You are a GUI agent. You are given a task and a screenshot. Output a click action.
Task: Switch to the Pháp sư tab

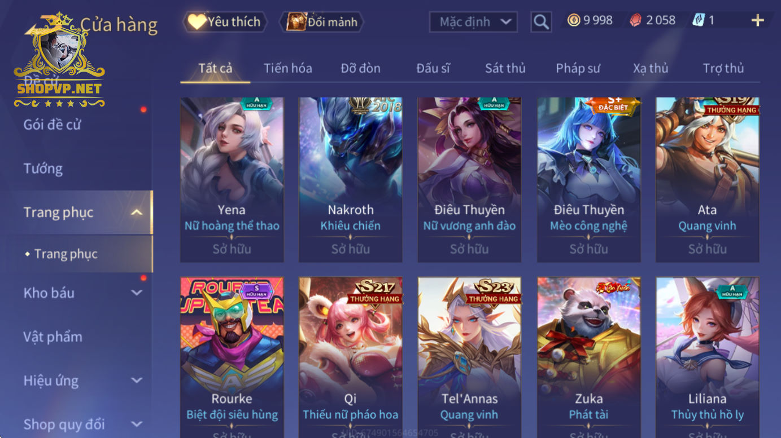click(x=578, y=68)
